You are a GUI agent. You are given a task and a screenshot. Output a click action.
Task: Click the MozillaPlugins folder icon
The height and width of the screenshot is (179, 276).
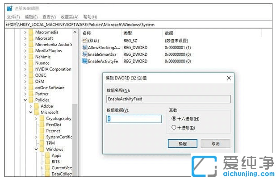pos(31,50)
